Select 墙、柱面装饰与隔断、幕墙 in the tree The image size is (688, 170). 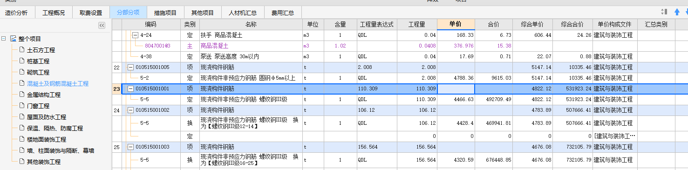pos(61,151)
